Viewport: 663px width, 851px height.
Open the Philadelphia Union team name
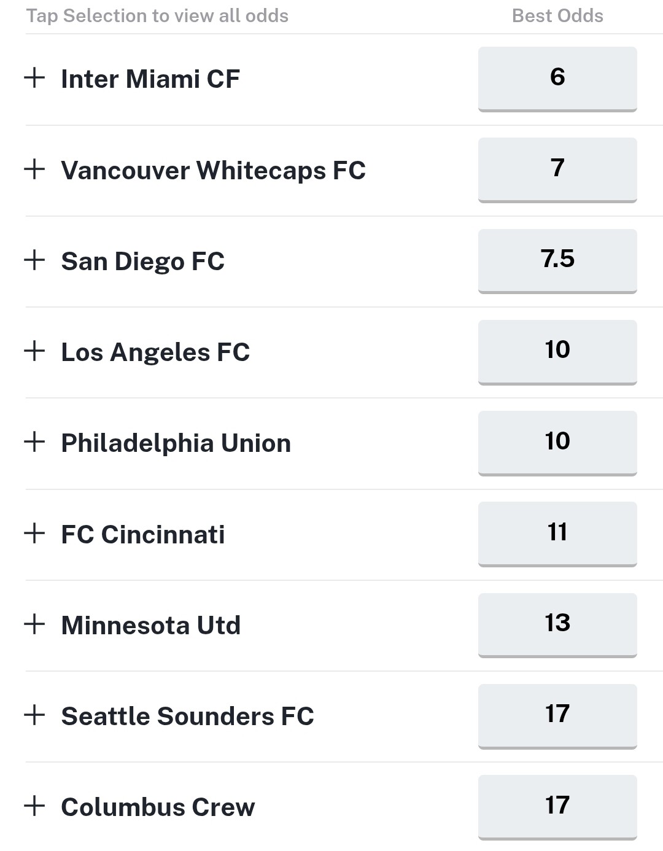coord(176,443)
